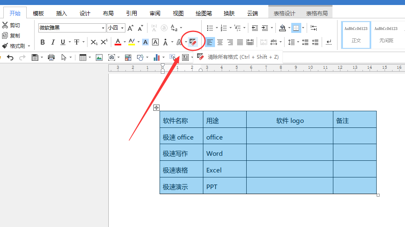Screen dimensions: 405x227
Task: Click the screenshot camera icon
Action: [112, 57]
